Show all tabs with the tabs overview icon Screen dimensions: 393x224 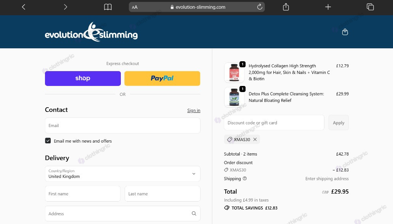pyautogui.click(x=370, y=7)
